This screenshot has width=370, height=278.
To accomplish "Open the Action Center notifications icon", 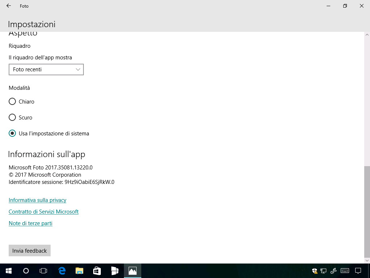I will 358,271.
